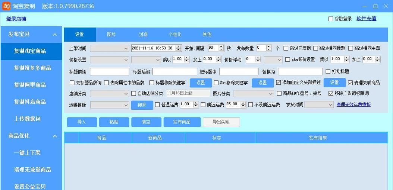Click the 搜索 button

142,105
